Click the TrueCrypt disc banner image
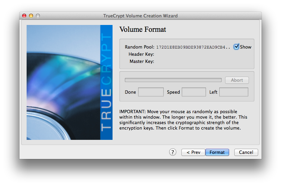The image size is (281, 186). click(x=70, y=82)
